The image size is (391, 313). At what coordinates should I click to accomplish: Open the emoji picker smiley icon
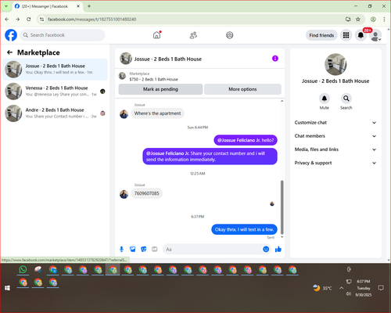[266, 249]
